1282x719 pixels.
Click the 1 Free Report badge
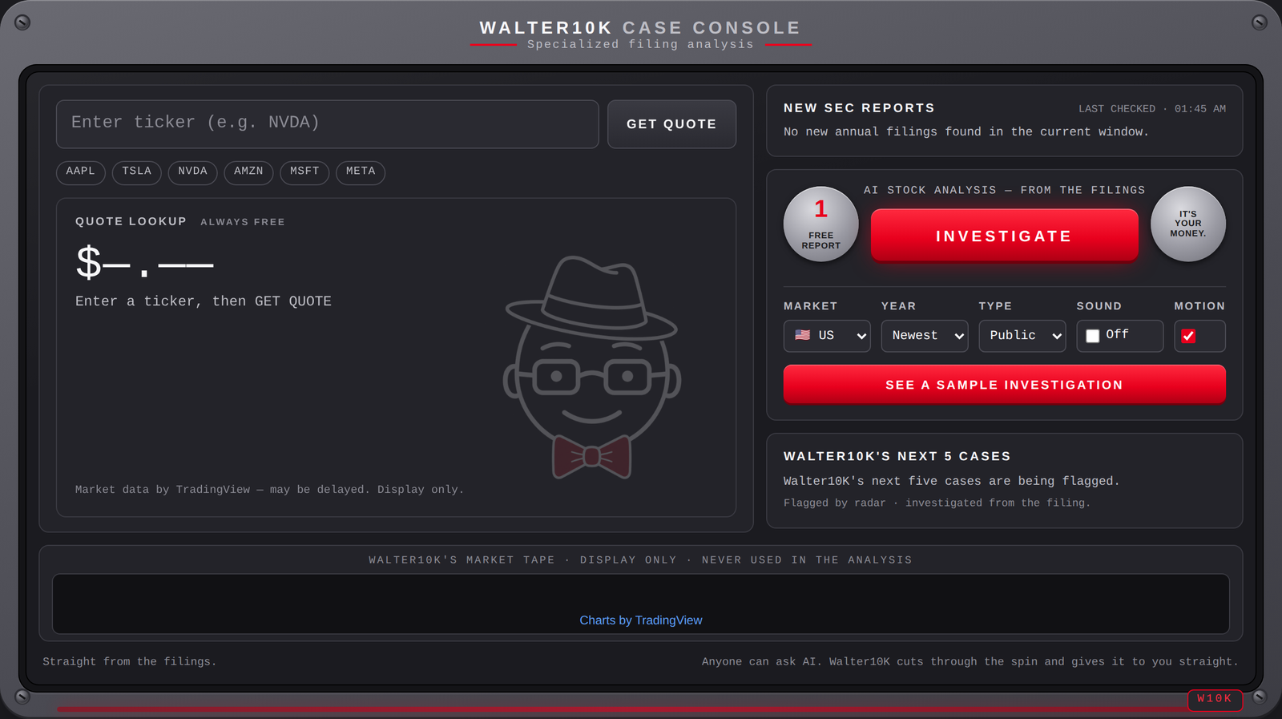click(820, 224)
